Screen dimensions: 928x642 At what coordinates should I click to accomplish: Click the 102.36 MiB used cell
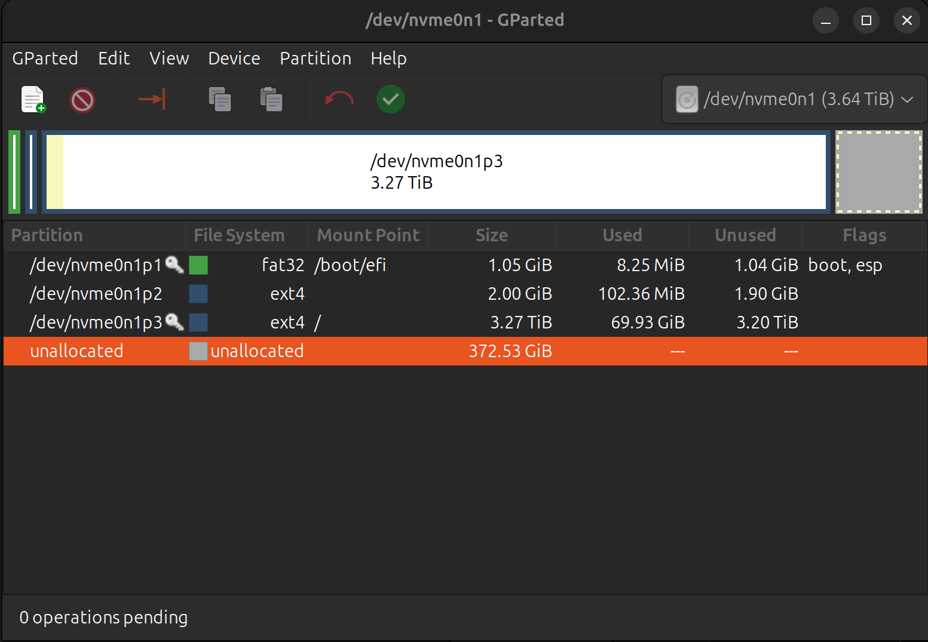(x=642, y=294)
